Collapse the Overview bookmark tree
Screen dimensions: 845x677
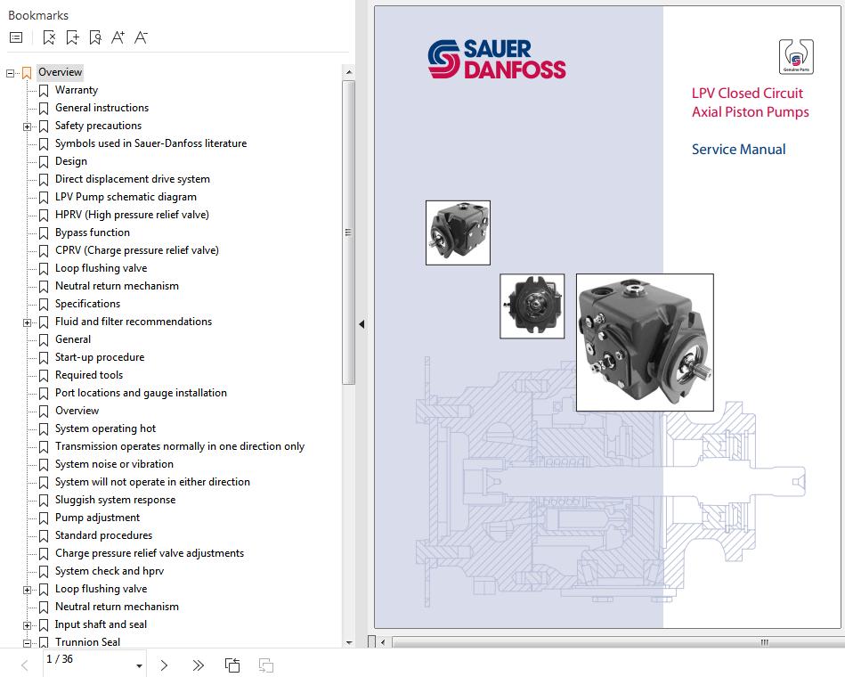click(x=10, y=73)
